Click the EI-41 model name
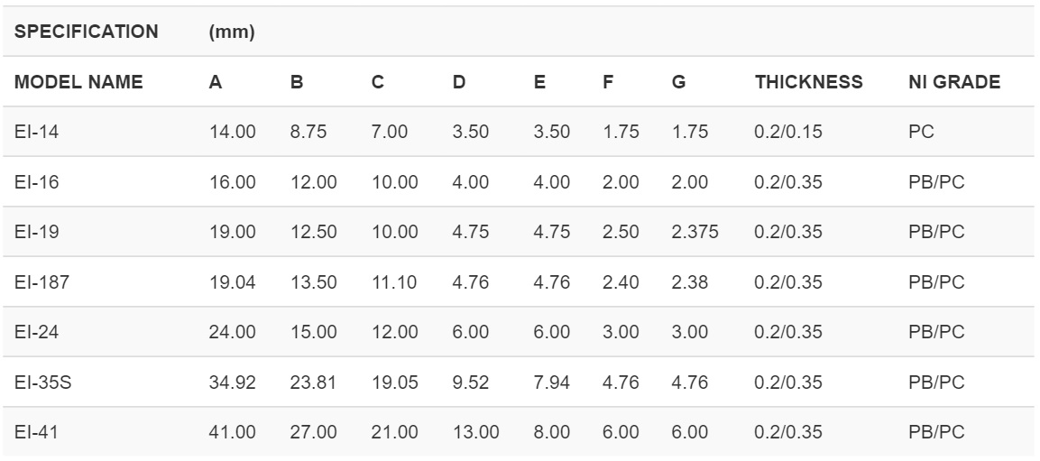 tap(34, 431)
